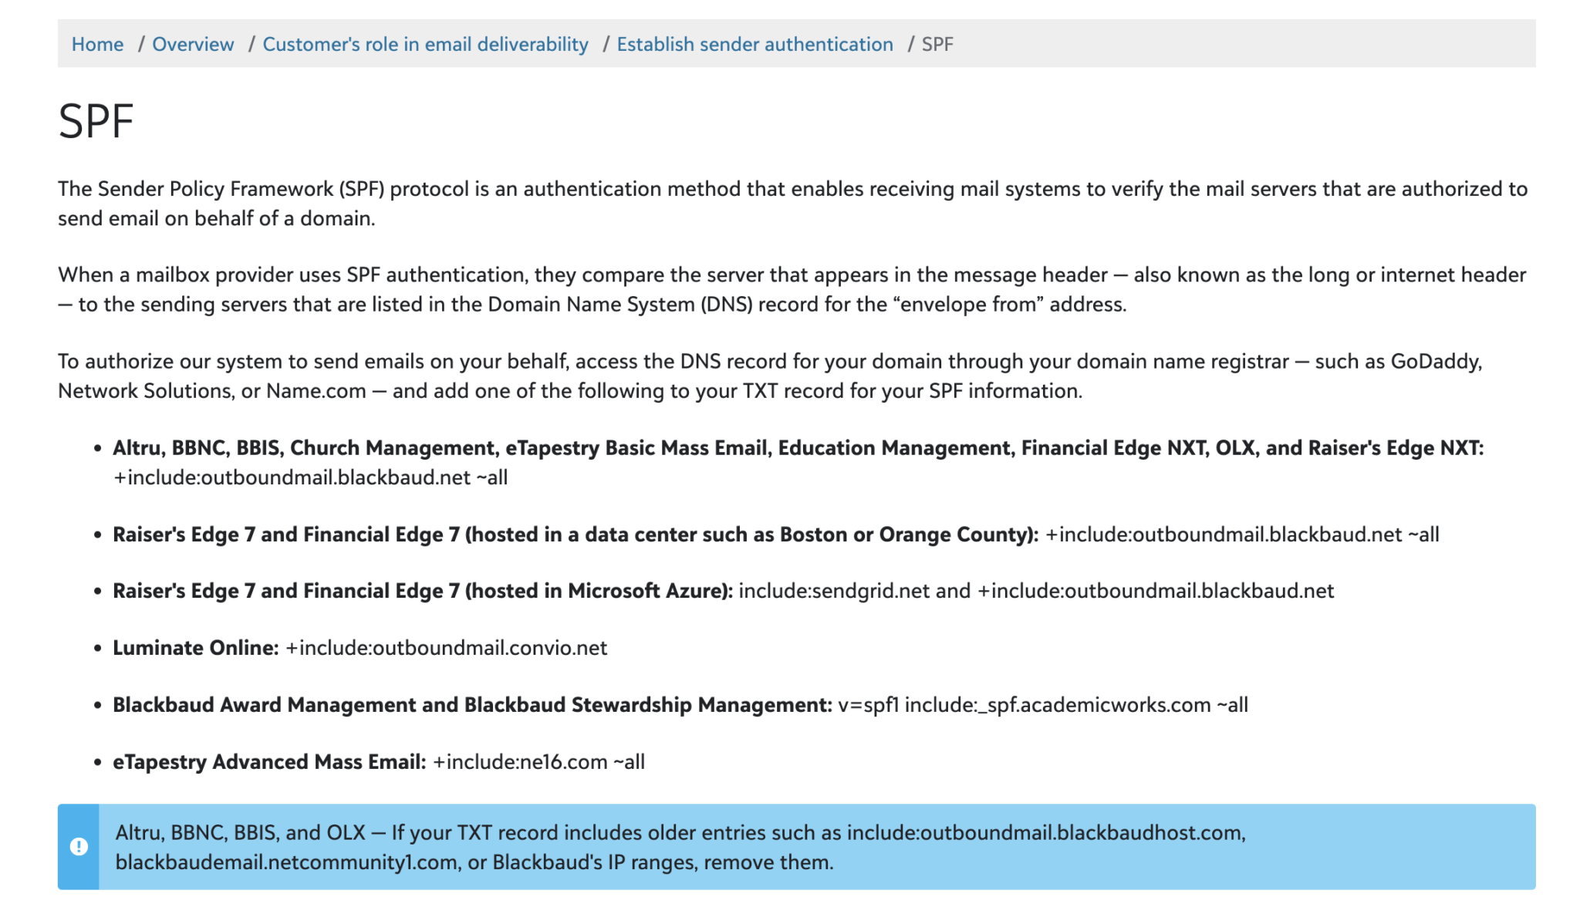Select blackbaudemail.netcommunity1.com in the note
The height and width of the screenshot is (907, 1580).
285,862
